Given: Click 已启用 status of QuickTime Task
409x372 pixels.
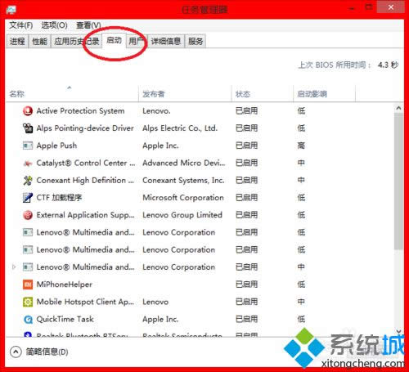Looking at the screenshot, I should pos(246,319).
